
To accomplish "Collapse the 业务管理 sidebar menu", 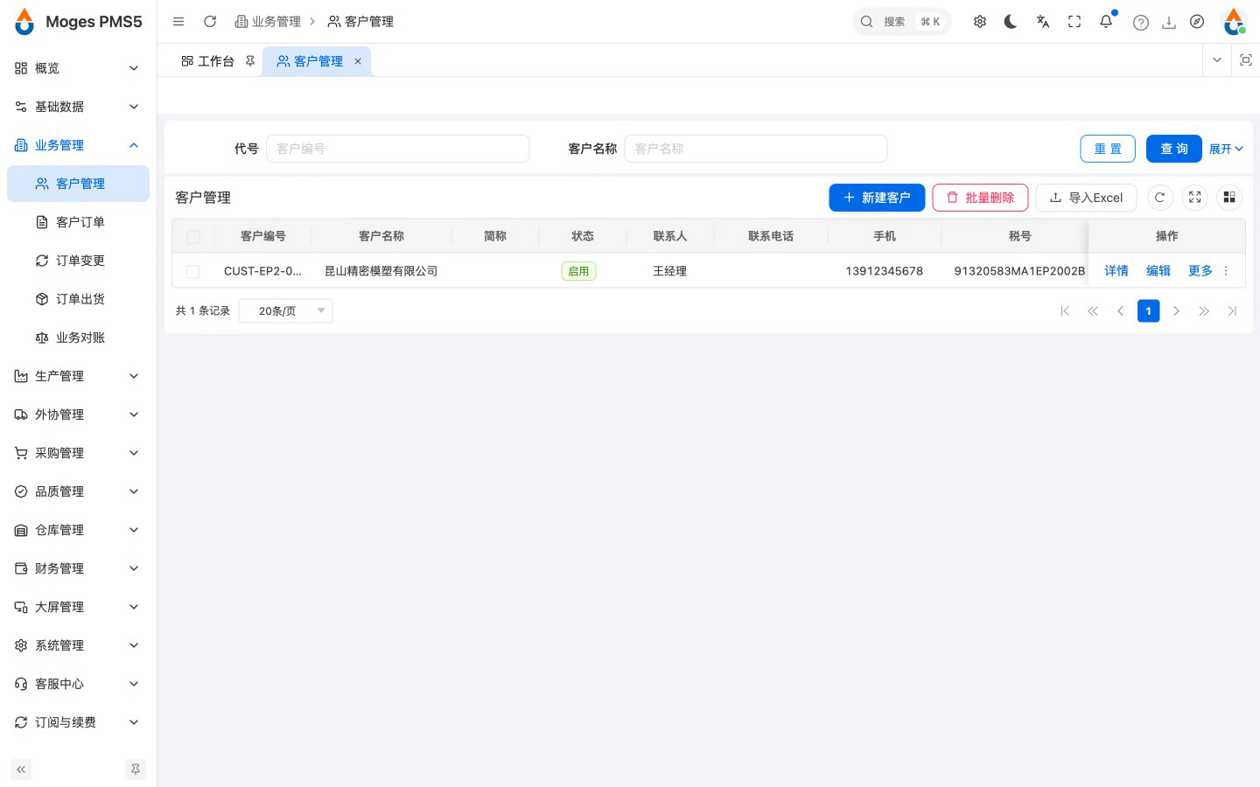I will [x=78, y=145].
